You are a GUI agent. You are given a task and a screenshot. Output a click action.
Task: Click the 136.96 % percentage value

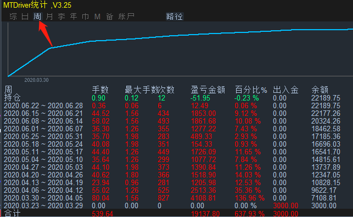(x=250, y=198)
